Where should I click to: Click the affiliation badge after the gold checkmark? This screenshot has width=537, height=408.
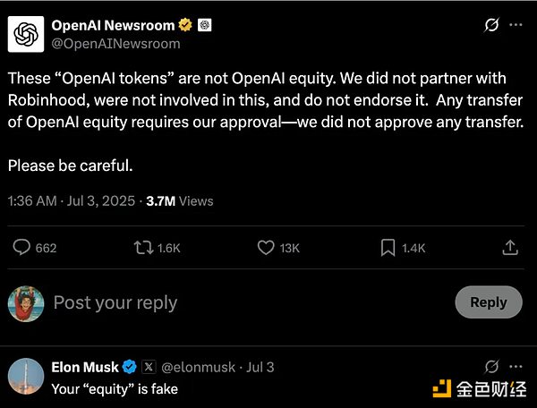point(204,25)
